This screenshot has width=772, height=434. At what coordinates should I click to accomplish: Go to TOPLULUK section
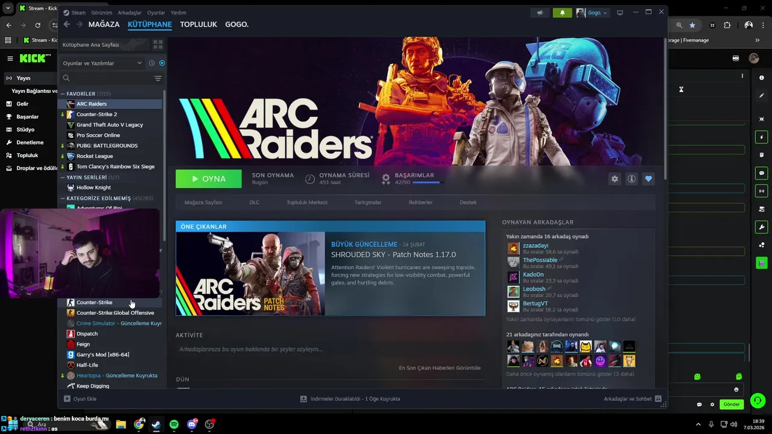pyautogui.click(x=198, y=25)
